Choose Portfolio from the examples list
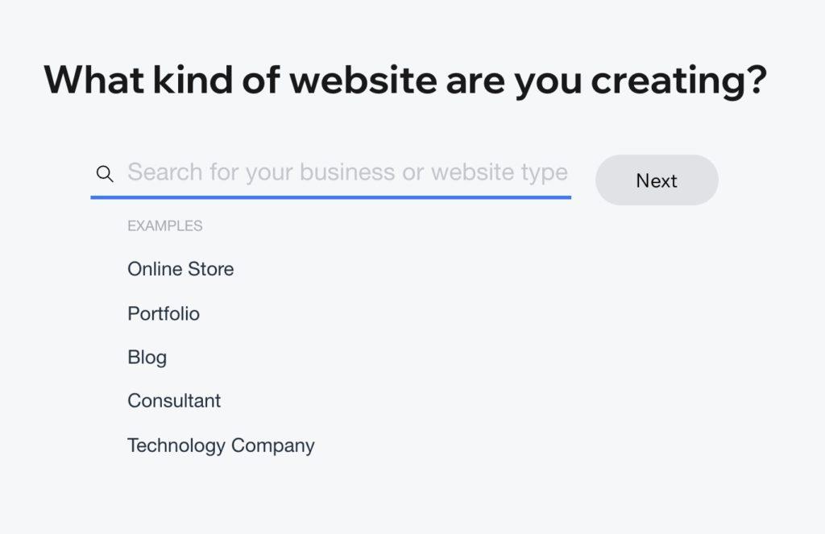 (164, 313)
